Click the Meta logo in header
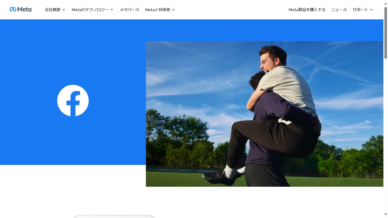The width and height of the screenshot is (388, 218). coord(20,9)
